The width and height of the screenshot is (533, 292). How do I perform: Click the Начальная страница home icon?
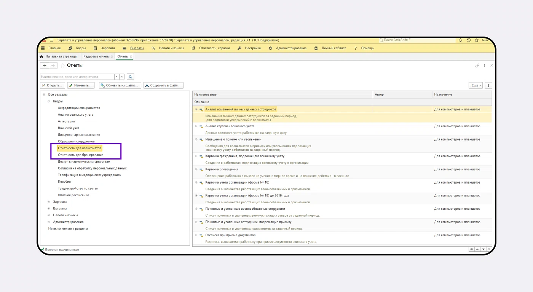click(x=41, y=56)
